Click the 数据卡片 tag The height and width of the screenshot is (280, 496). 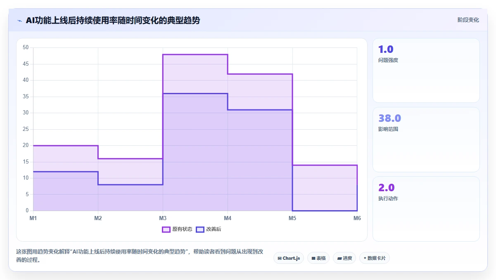pyautogui.click(x=375, y=258)
